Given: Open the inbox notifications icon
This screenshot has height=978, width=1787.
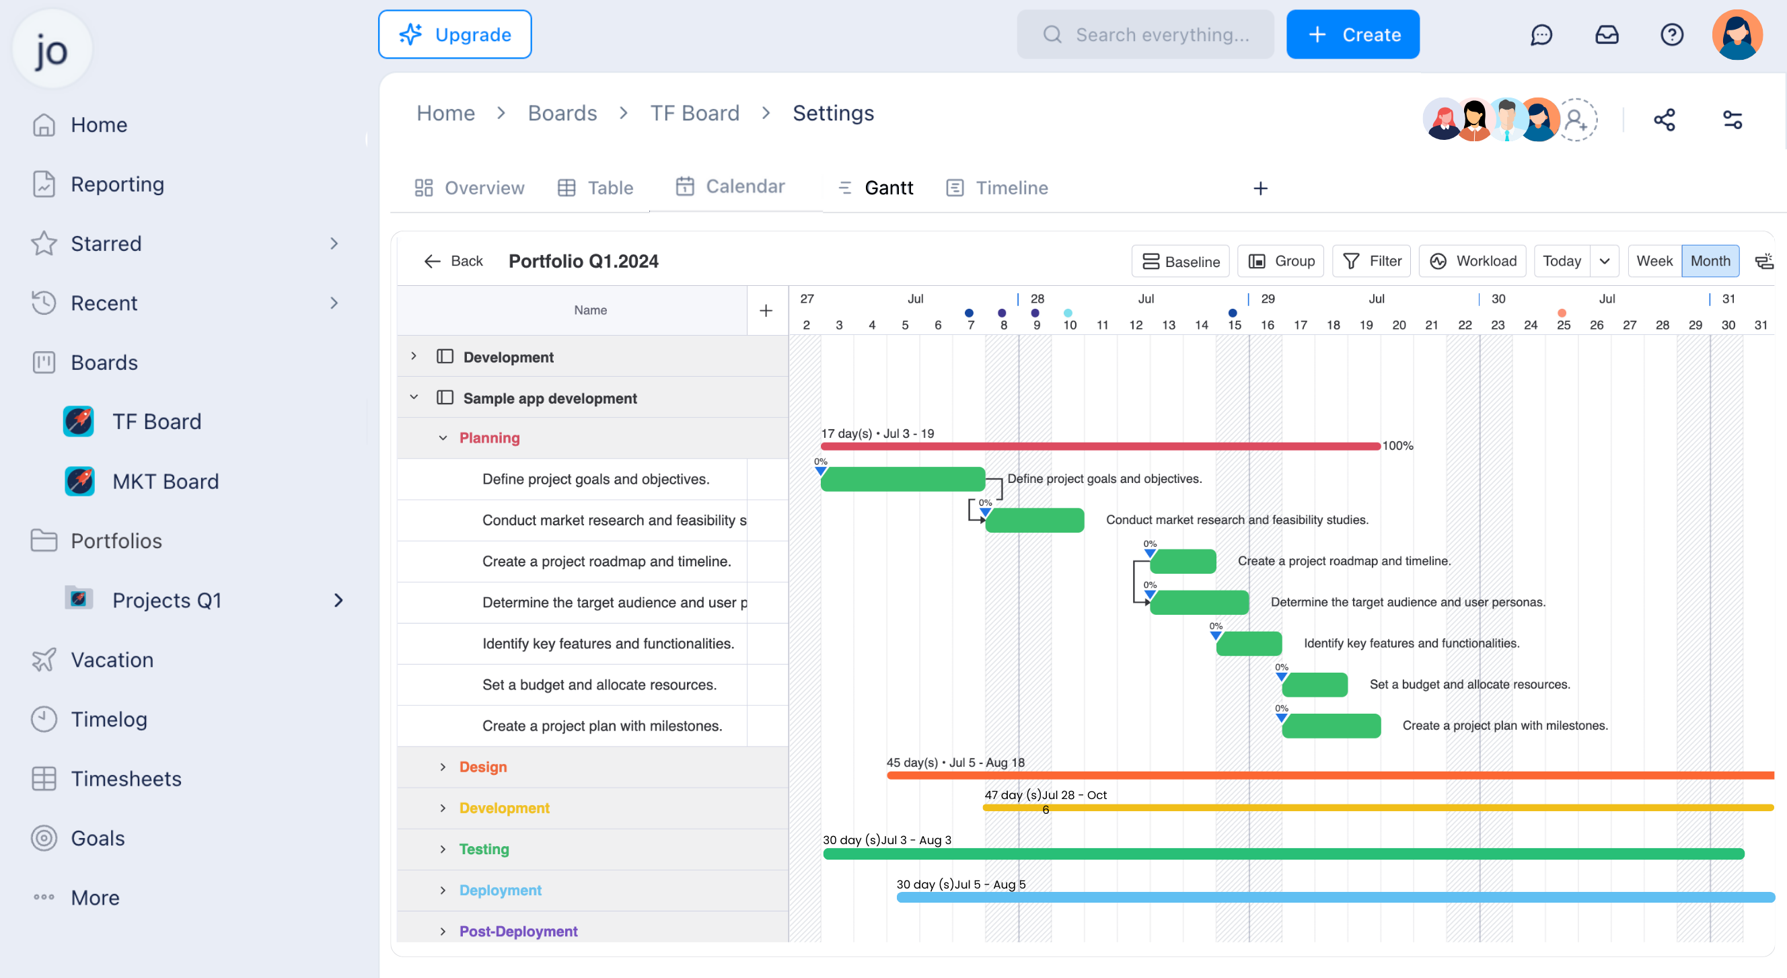Looking at the screenshot, I should point(1607,34).
